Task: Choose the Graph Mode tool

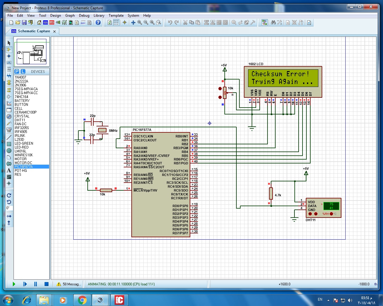Action: [9, 103]
